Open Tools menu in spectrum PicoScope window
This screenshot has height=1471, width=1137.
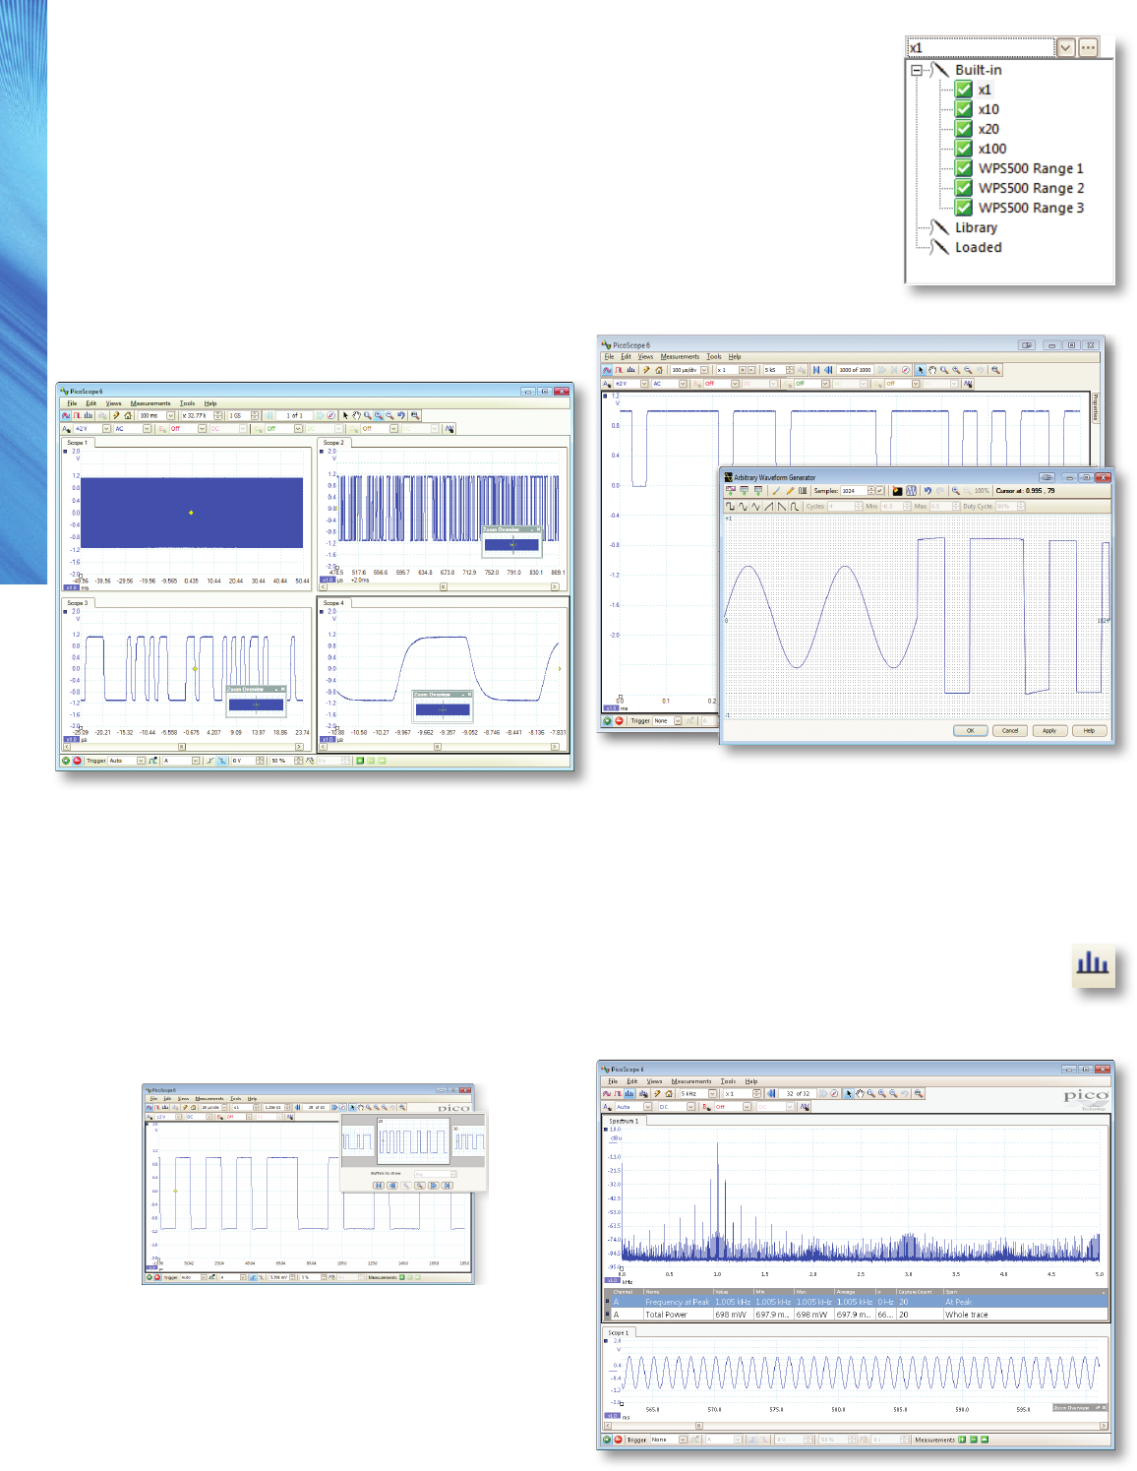click(728, 1081)
